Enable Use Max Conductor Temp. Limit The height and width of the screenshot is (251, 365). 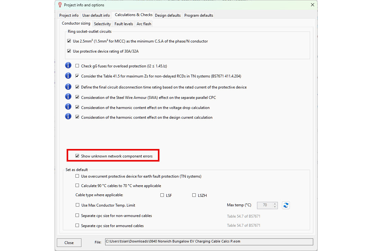[77, 205]
